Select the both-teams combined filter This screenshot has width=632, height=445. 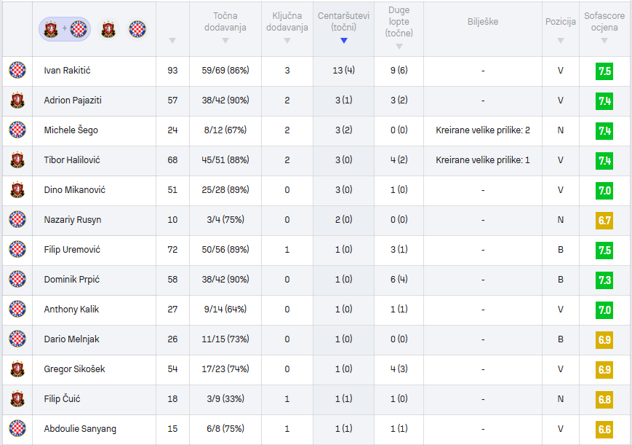[65, 29]
